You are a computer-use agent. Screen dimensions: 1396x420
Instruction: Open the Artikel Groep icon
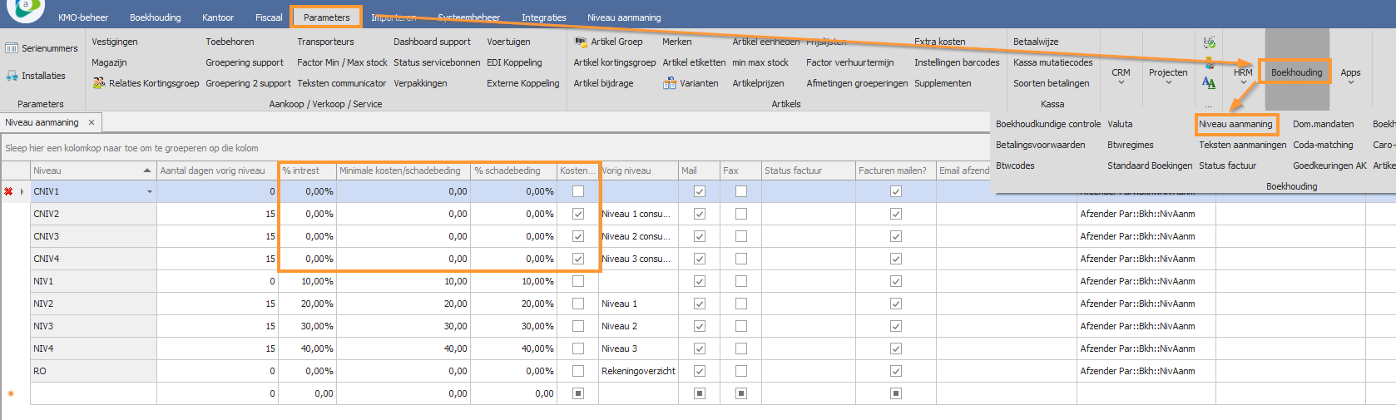[581, 42]
